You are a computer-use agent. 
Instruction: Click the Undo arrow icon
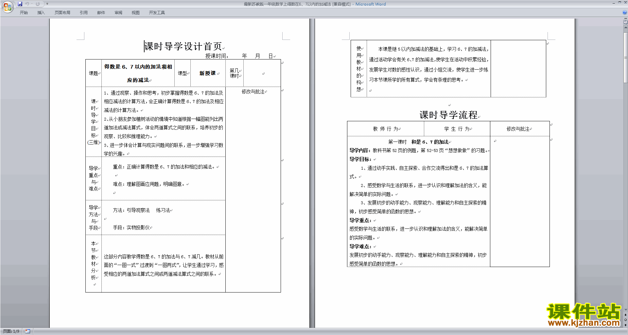point(27,4)
